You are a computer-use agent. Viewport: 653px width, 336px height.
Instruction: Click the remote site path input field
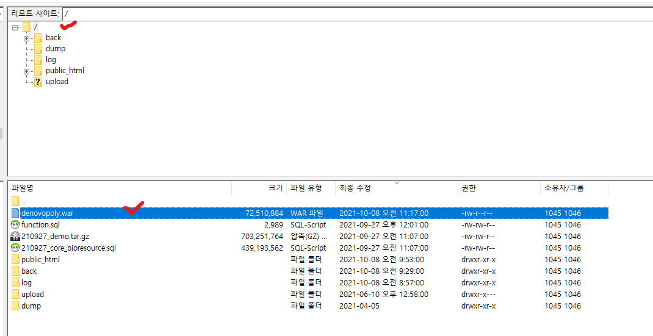pyautogui.click(x=357, y=14)
